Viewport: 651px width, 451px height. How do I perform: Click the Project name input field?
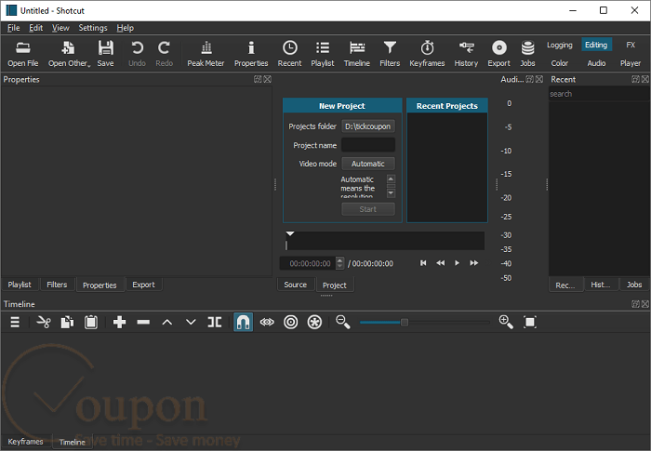point(368,145)
